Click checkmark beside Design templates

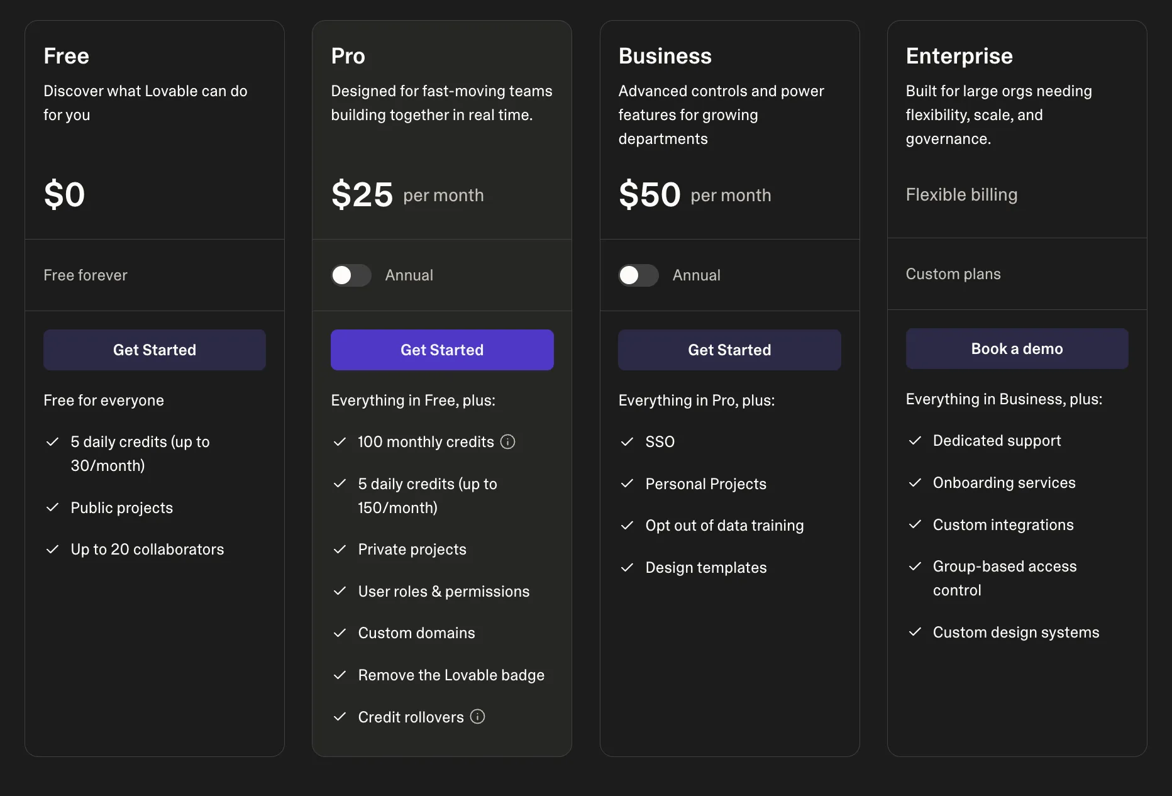627,568
